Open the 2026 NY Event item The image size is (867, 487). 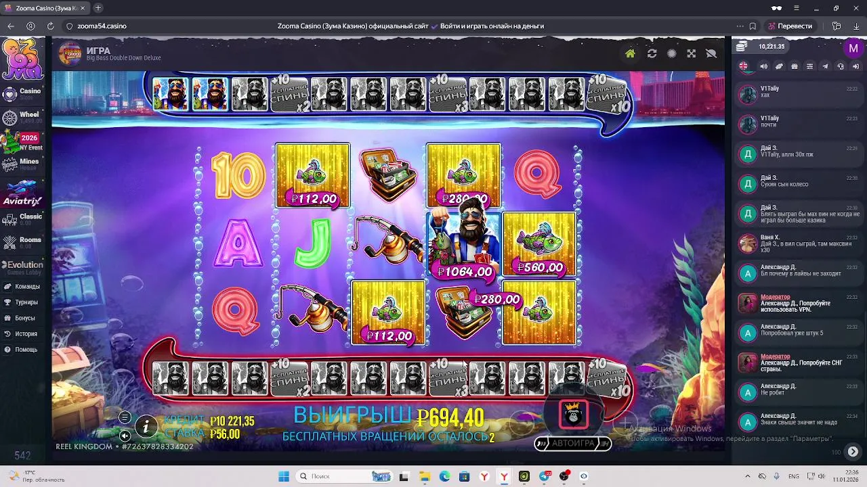pyautogui.click(x=23, y=141)
